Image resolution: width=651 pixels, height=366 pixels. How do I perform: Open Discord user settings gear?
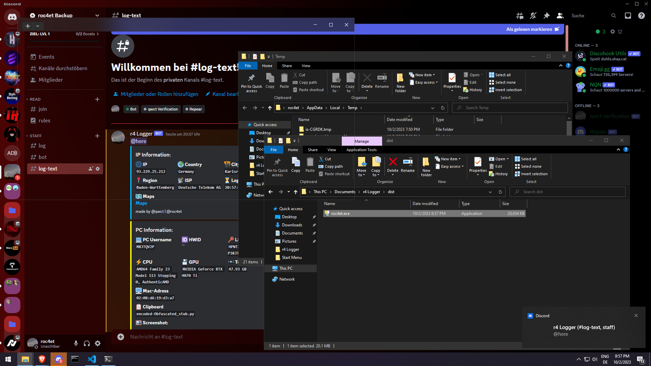(98, 344)
